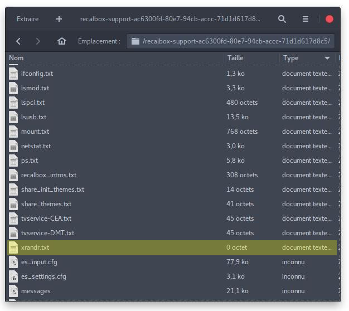The height and width of the screenshot is (311, 349).
Task: Click the 308 octets size value
Action: point(242,175)
